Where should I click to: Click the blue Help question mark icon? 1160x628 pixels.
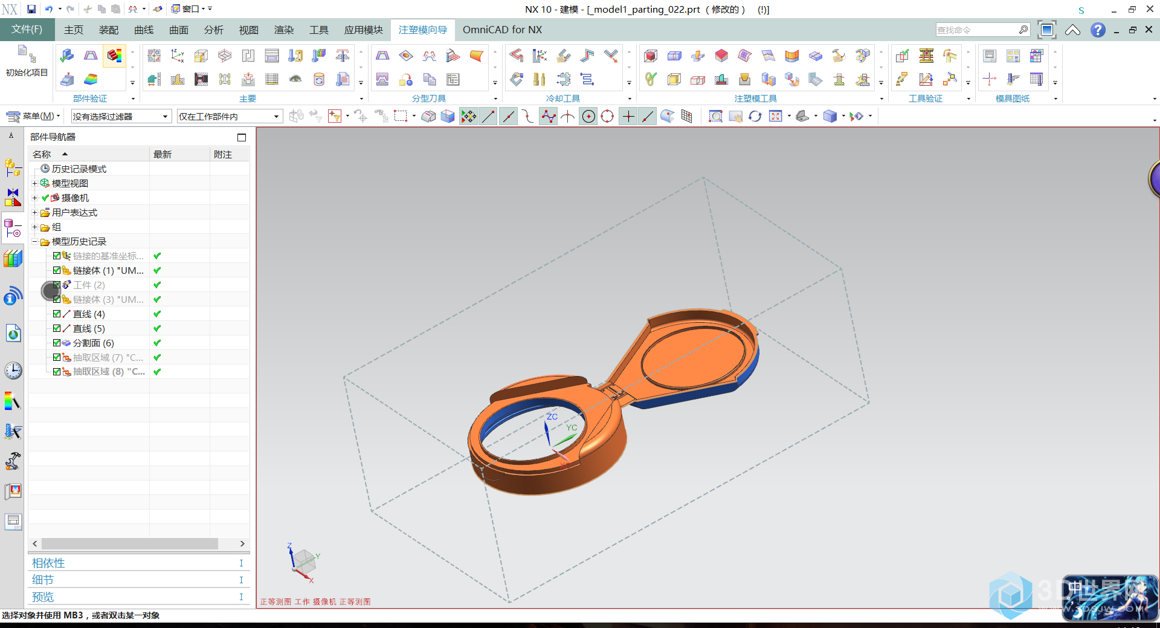coord(1098,30)
